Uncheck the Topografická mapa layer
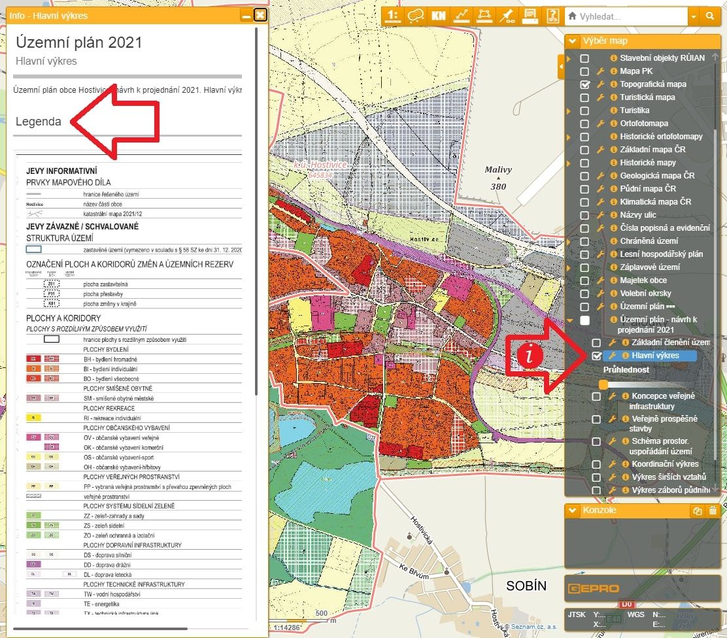727x638 pixels. [x=585, y=84]
